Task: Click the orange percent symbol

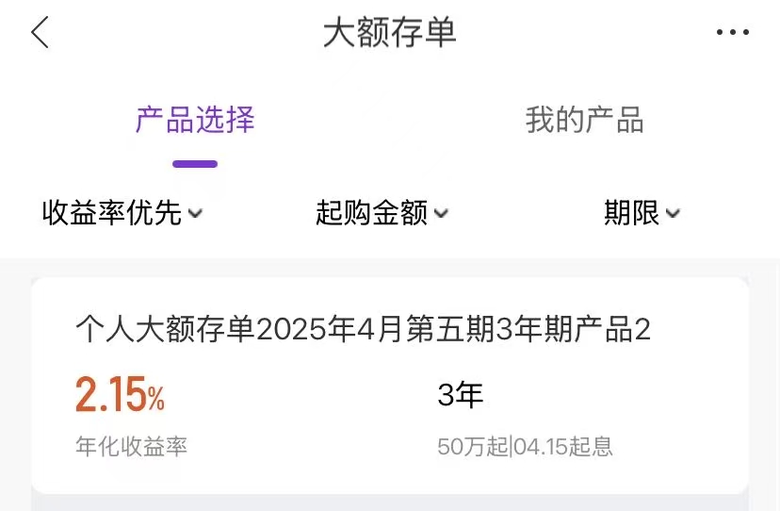Action: coord(155,400)
